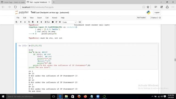Open the Cell menu

(47, 18)
